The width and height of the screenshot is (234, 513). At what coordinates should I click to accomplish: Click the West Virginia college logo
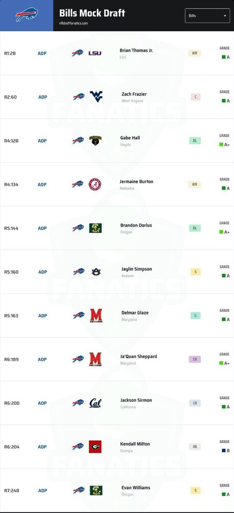96,96
